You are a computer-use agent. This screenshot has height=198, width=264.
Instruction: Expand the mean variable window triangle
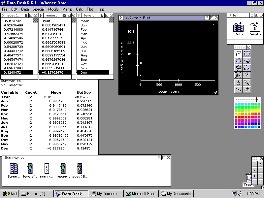(41, 15)
